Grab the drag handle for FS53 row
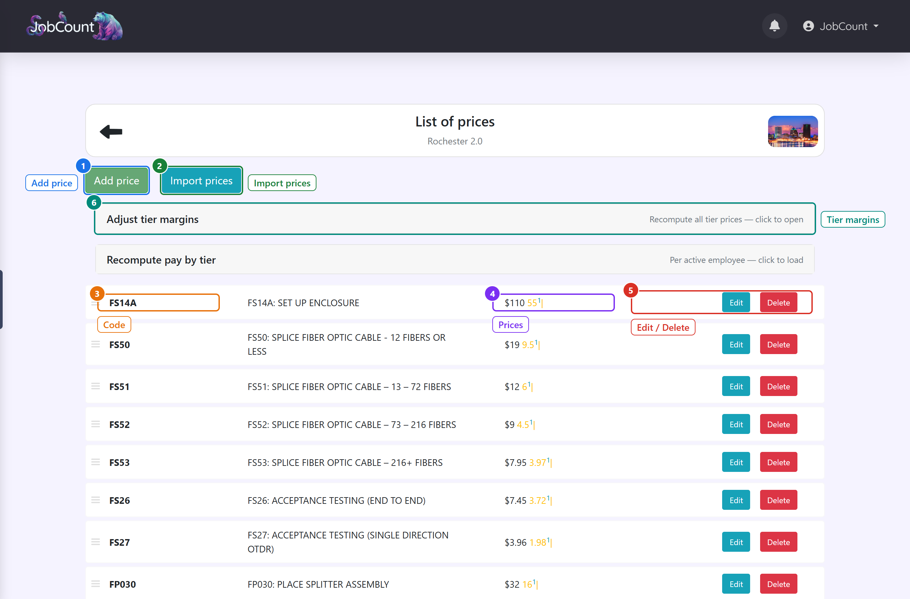910x599 pixels. [96, 462]
